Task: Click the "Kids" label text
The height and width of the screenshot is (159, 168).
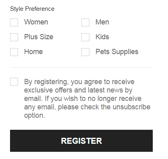Action: [x=102, y=37]
